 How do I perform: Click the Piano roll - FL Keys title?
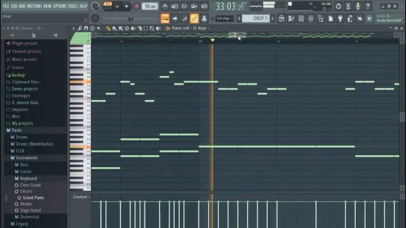[189, 28]
